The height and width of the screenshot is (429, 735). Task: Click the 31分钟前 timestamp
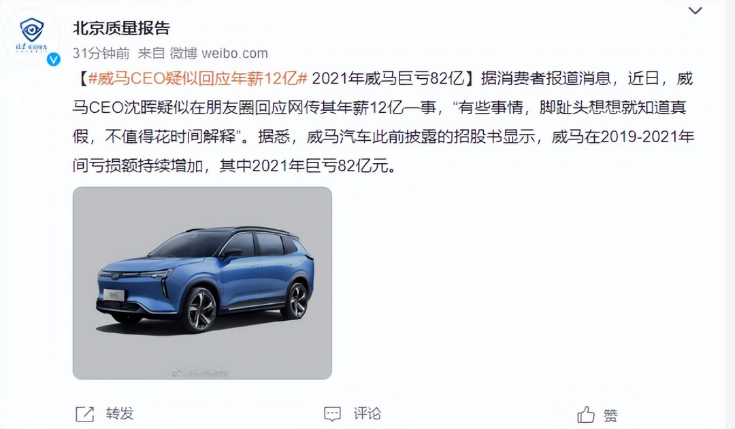click(x=101, y=53)
